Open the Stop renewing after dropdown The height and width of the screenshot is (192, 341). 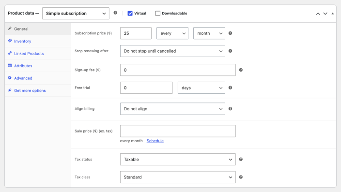(x=172, y=51)
